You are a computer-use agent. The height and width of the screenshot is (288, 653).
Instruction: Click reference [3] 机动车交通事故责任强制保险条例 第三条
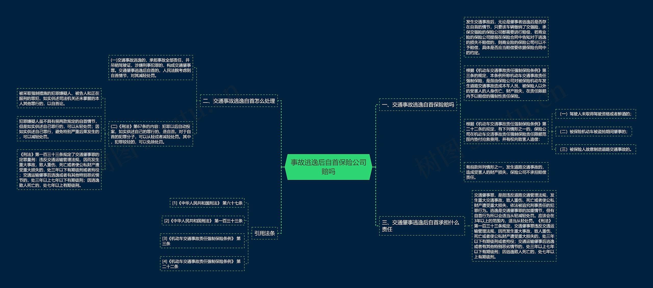click(202, 241)
